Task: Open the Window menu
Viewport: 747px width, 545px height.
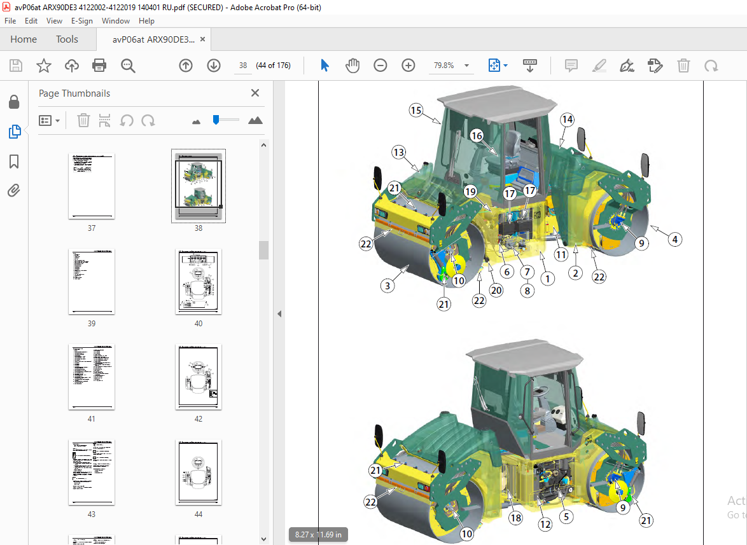Action: (x=116, y=21)
